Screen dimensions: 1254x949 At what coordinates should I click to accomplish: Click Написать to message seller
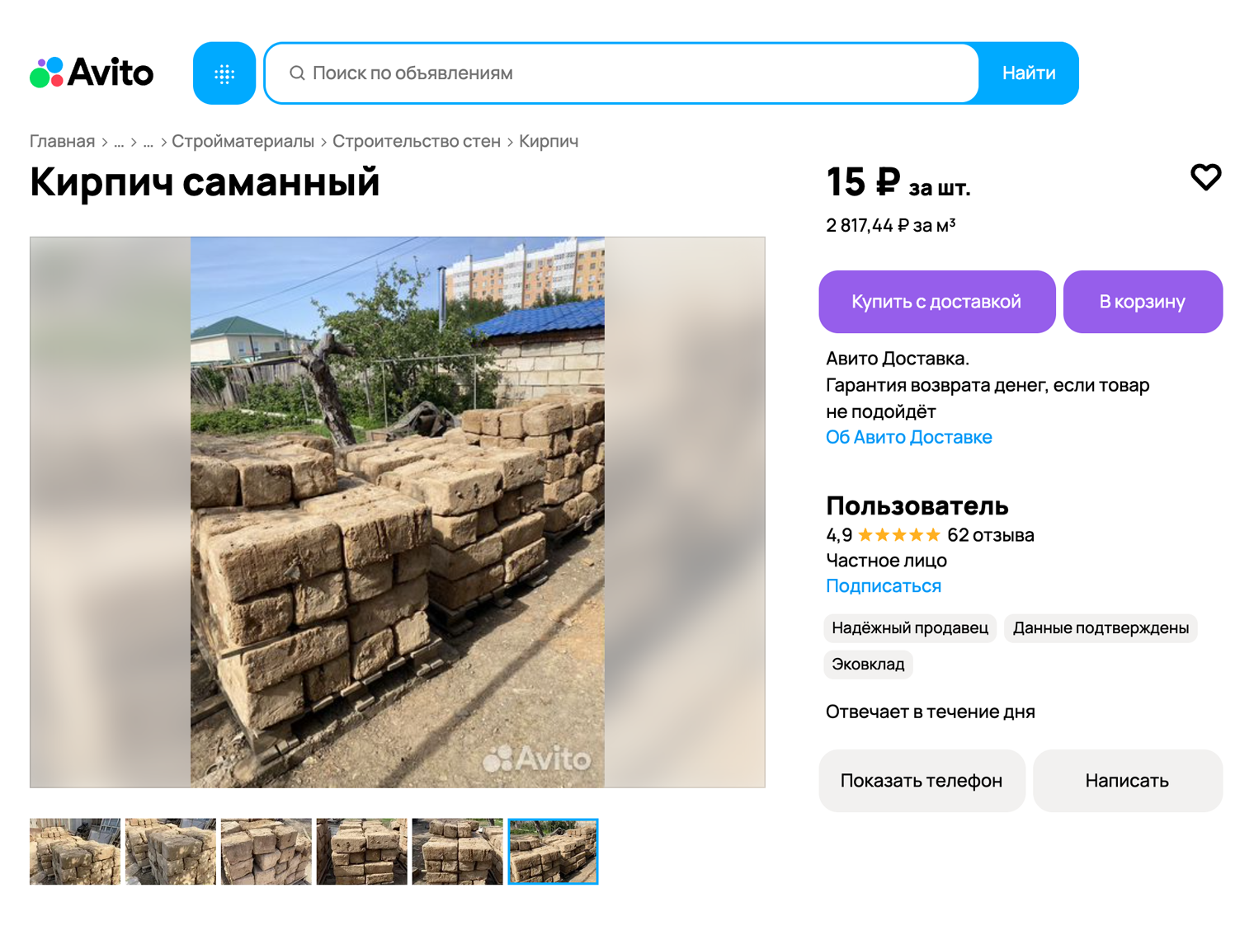1127,781
